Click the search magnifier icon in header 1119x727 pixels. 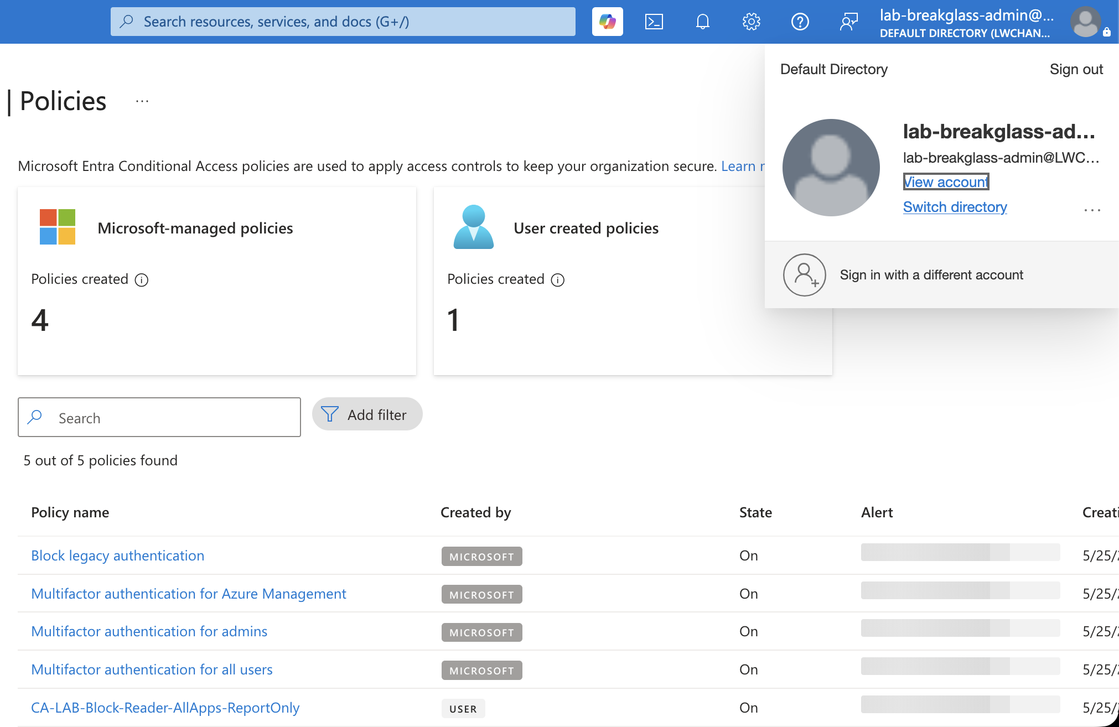[x=127, y=22]
